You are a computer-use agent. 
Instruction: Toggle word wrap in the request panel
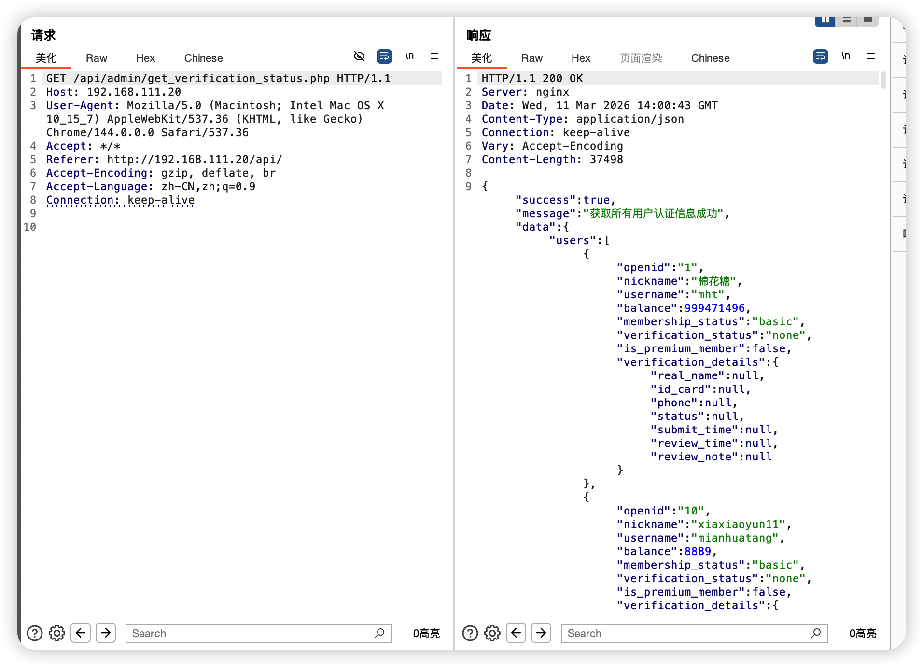pos(384,56)
